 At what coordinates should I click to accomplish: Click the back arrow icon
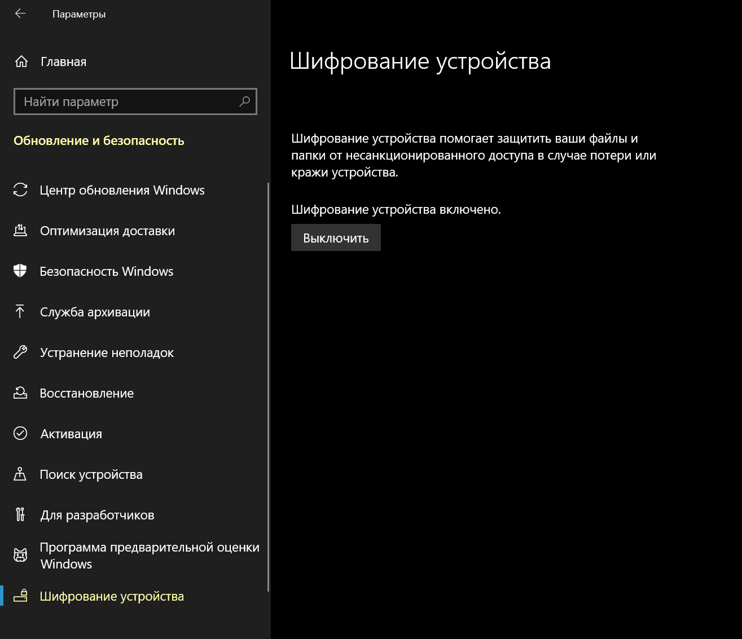pyautogui.click(x=20, y=14)
